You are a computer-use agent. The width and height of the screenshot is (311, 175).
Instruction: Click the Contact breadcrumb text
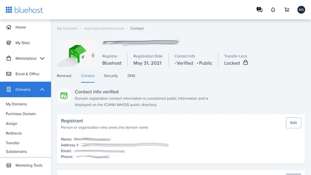click(137, 28)
